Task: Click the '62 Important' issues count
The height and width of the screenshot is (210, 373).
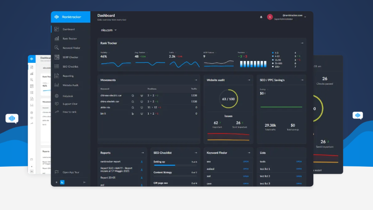Action: (217, 124)
